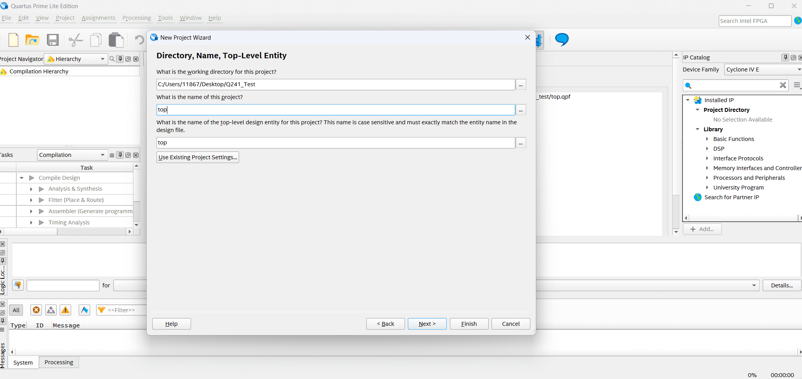Click the Logic Lock lightbulb icon button
The width and height of the screenshot is (802, 379).
[18, 285]
